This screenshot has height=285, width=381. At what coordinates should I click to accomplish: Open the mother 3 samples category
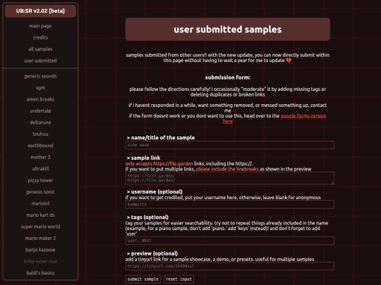(x=40, y=157)
